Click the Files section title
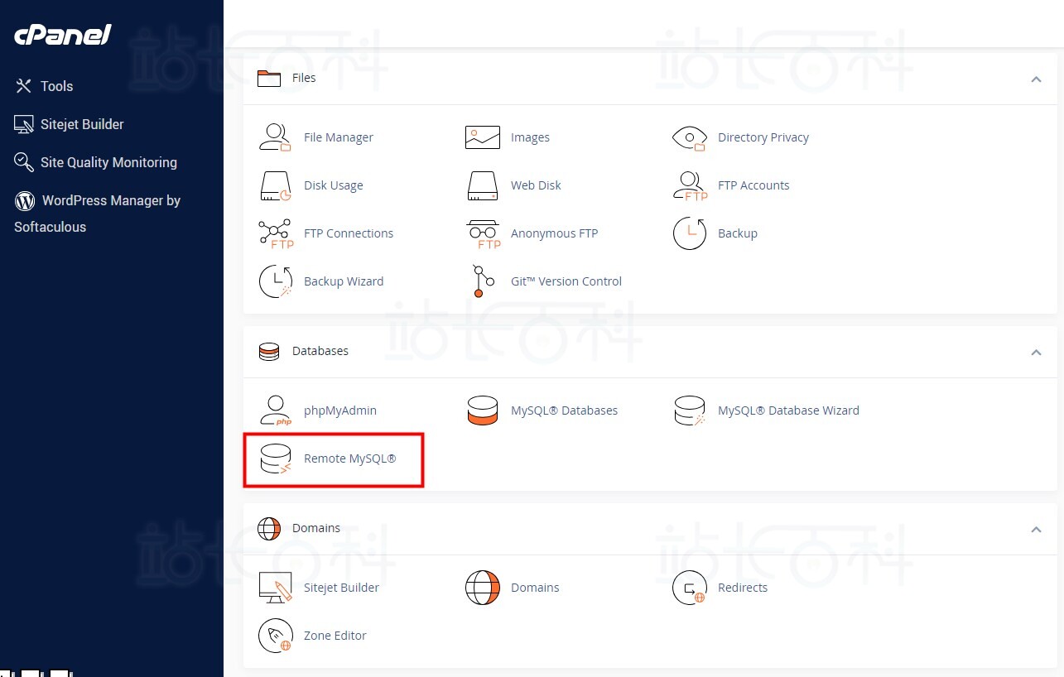 click(304, 78)
